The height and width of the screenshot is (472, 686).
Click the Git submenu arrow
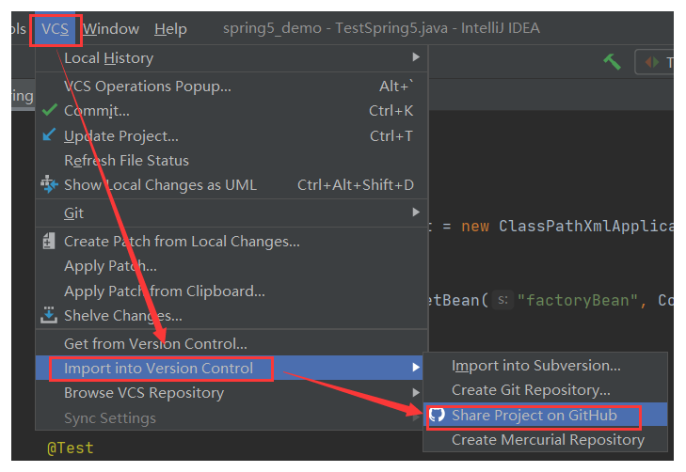coord(416,212)
